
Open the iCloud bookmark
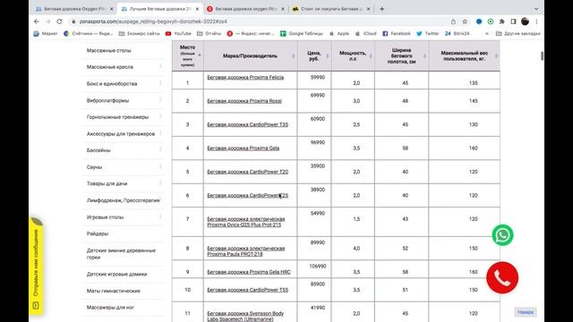366,34
